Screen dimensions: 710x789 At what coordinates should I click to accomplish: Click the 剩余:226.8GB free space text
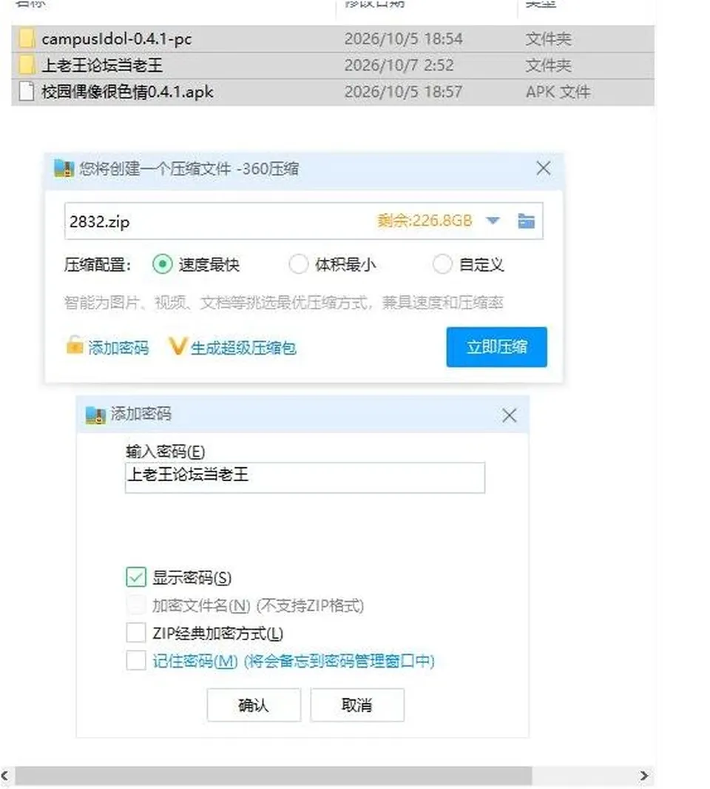point(425,221)
